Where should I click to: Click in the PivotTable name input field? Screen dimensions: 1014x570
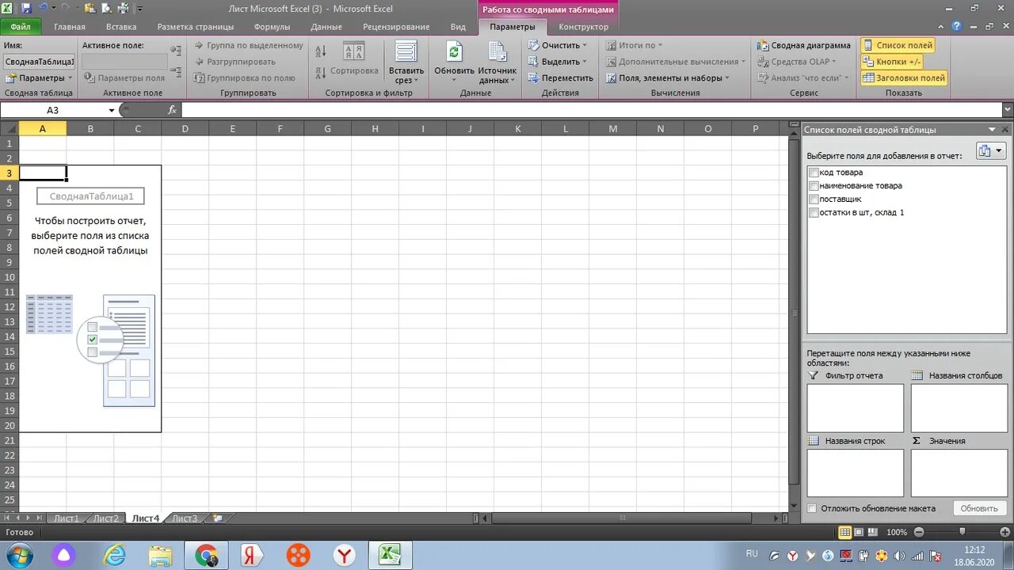tap(39, 62)
